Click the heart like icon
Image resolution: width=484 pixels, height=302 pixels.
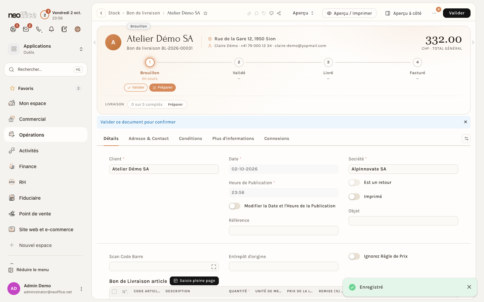coord(272,13)
